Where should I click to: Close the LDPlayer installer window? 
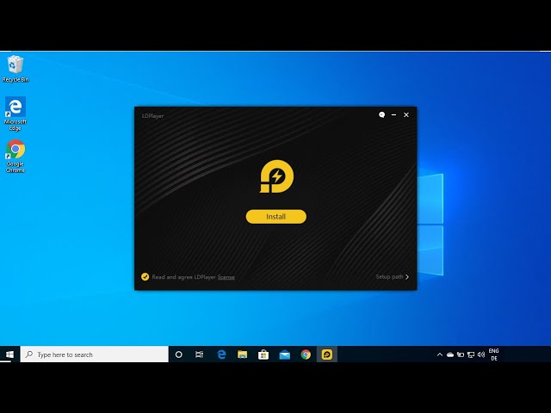tap(406, 114)
